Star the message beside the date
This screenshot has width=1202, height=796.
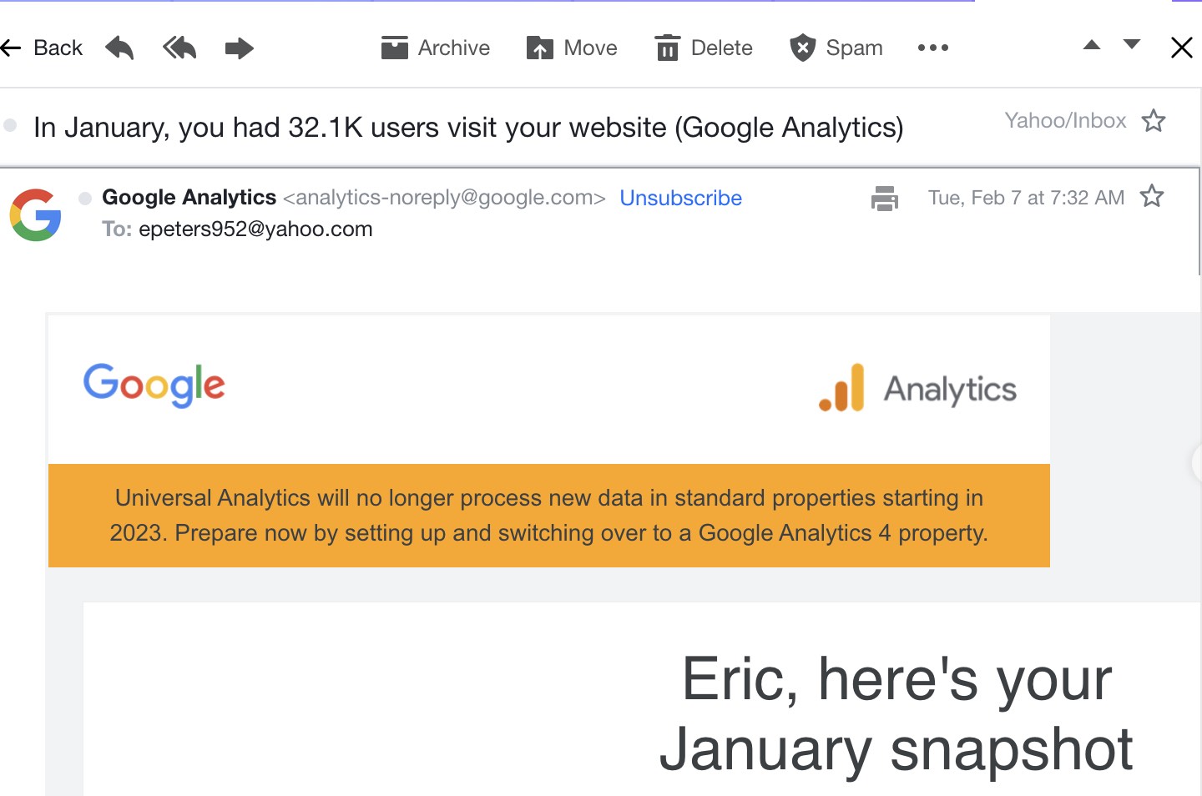click(x=1152, y=196)
